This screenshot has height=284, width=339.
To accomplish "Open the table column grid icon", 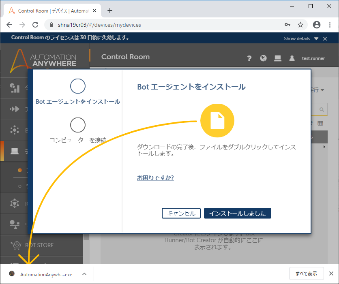I will tap(320, 123).
